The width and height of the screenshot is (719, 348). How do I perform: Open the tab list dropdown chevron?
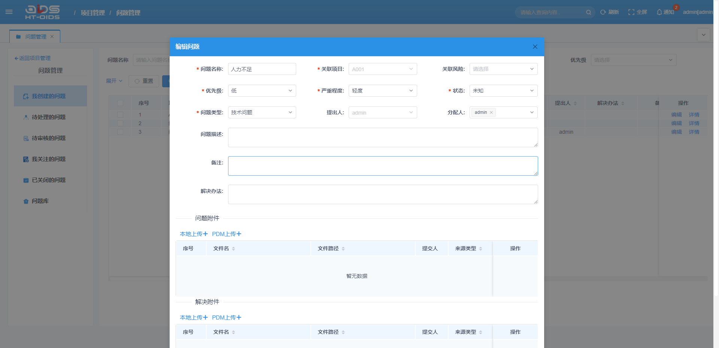[x=704, y=35]
